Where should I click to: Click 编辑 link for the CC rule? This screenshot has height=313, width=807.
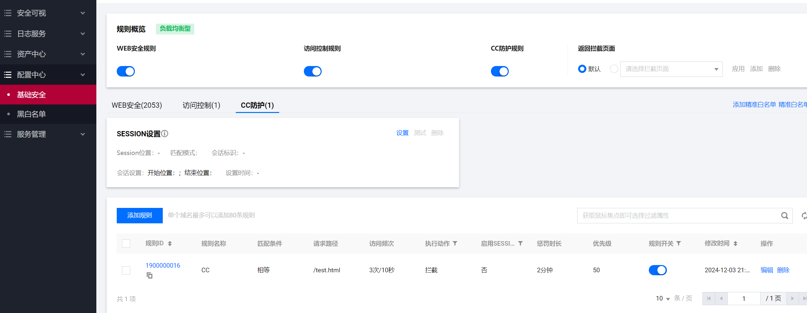(767, 270)
